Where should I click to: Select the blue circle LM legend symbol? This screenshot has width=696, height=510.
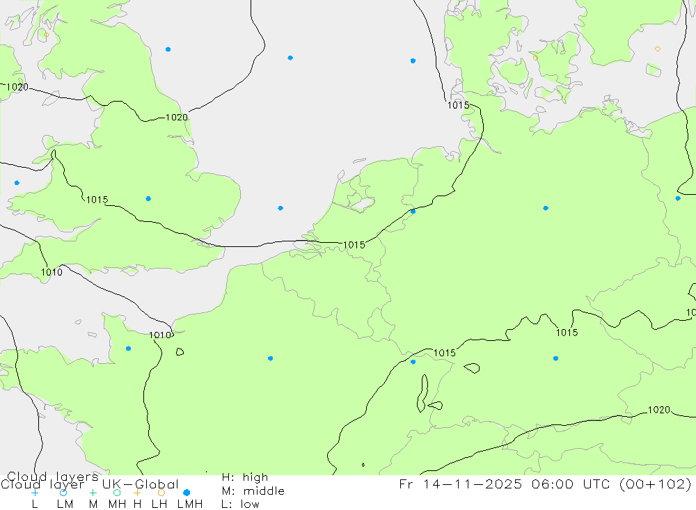point(63,493)
